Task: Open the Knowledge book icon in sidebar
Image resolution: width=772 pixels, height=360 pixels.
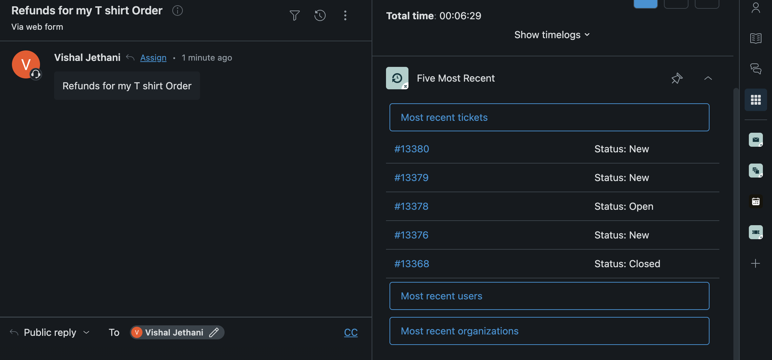Action: point(756,38)
